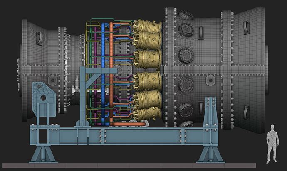
Task: Click the thick orange vertical pipe
Action: (111, 73)
